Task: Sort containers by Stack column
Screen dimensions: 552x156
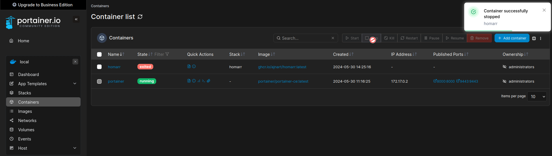Action: pyautogui.click(x=237, y=54)
